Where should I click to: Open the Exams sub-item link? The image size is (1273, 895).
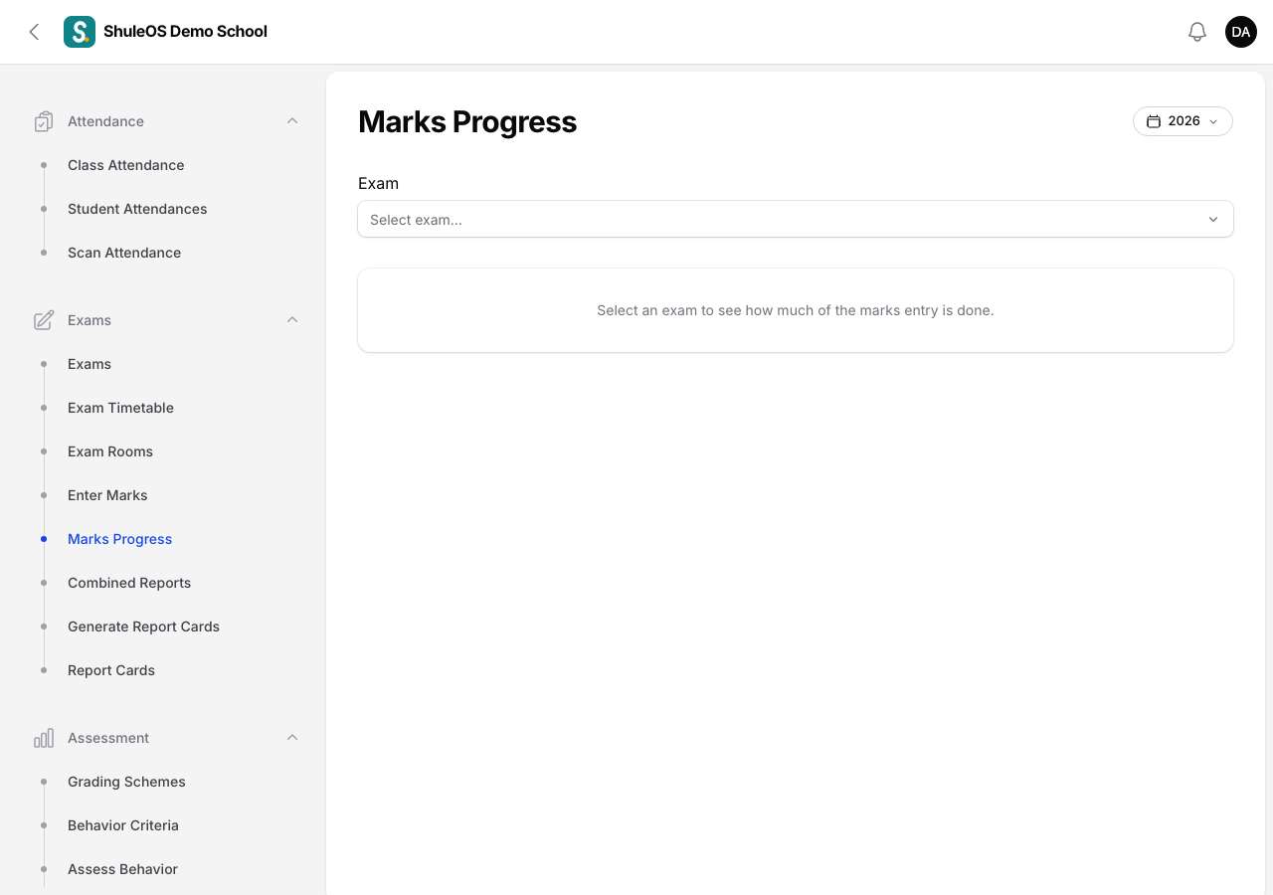pos(90,364)
